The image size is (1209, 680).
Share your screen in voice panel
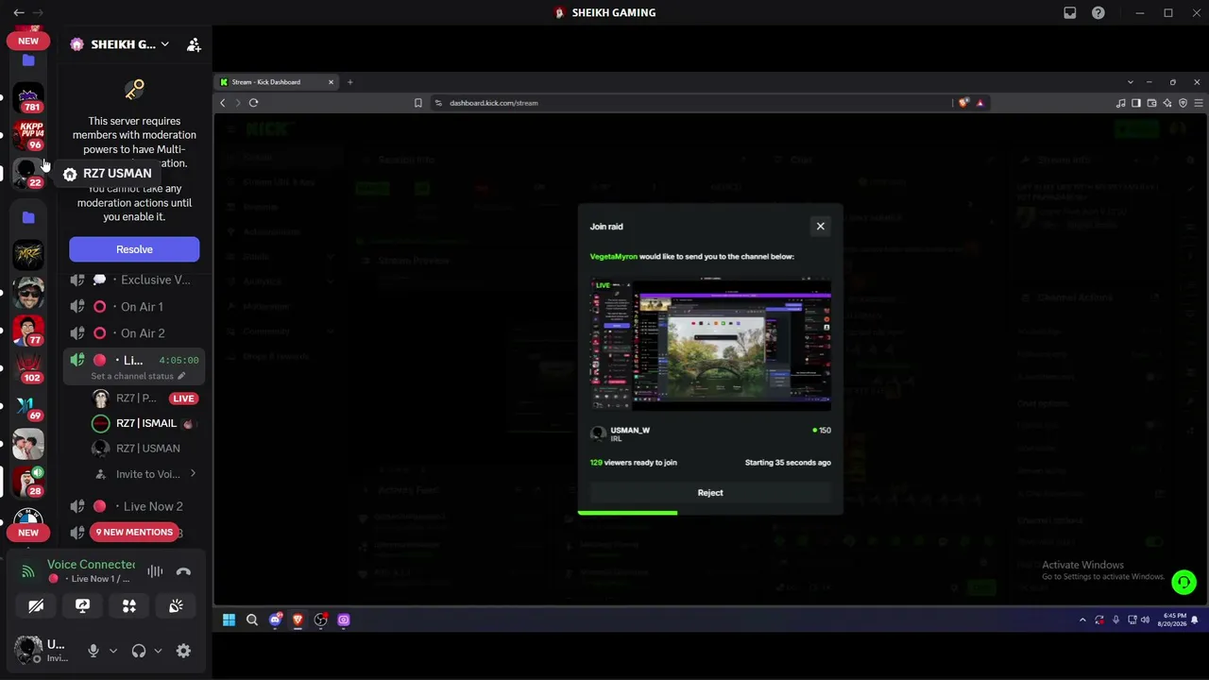coord(82,606)
